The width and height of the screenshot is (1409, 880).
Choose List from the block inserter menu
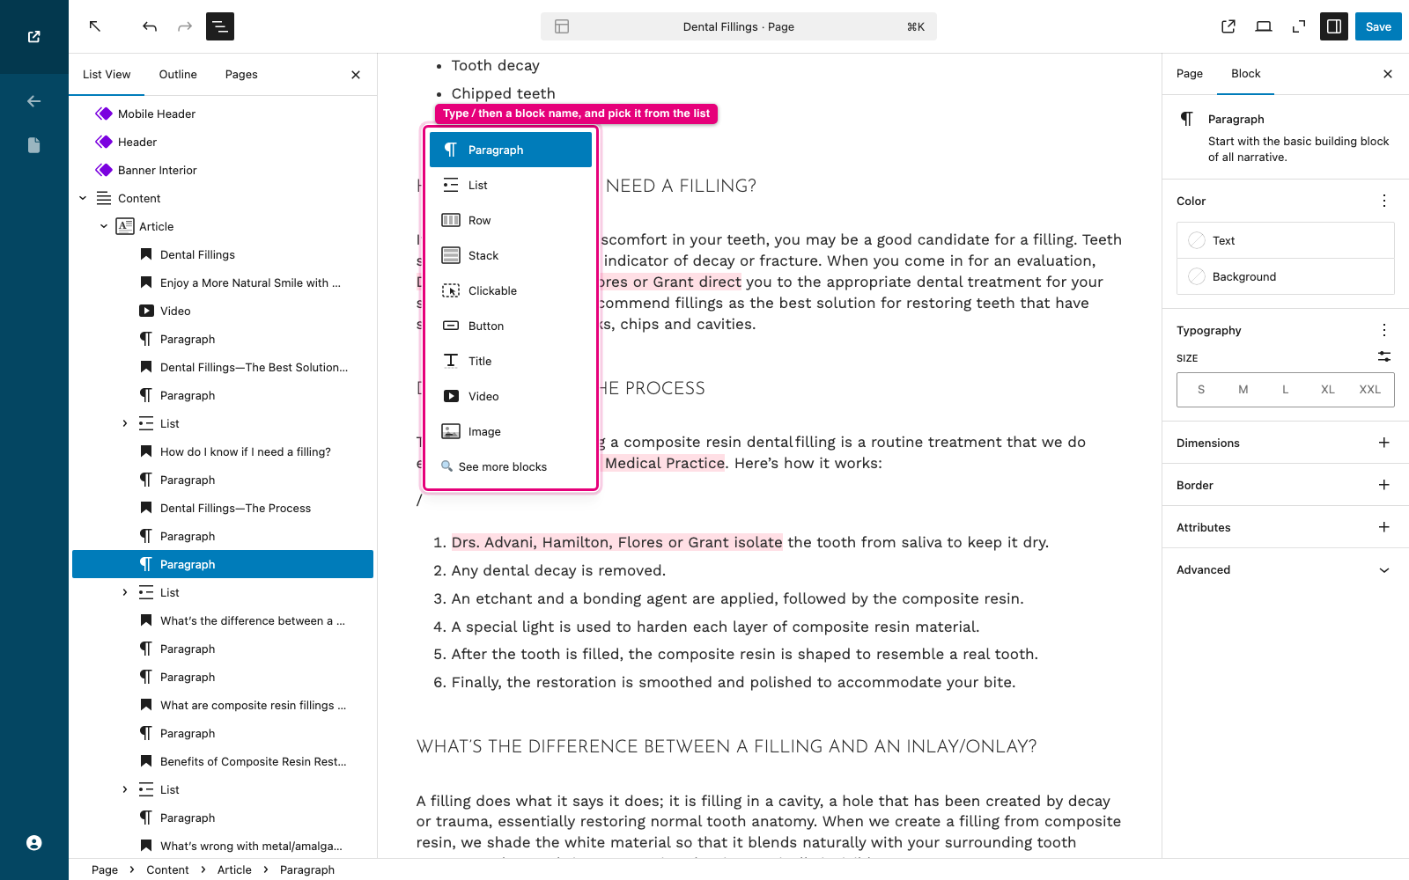pyautogui.click(x=511, y=185)
